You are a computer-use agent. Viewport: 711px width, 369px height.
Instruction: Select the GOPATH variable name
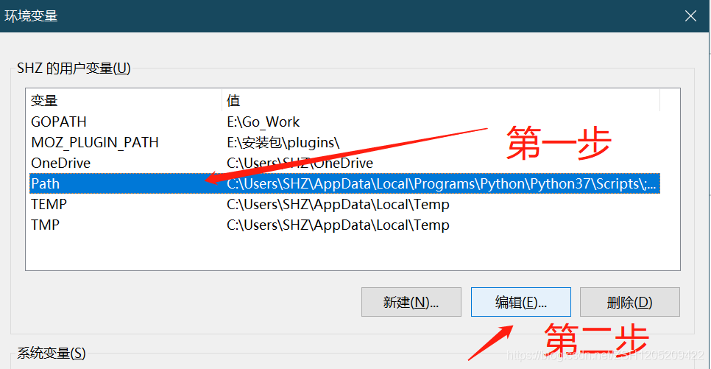58,122
